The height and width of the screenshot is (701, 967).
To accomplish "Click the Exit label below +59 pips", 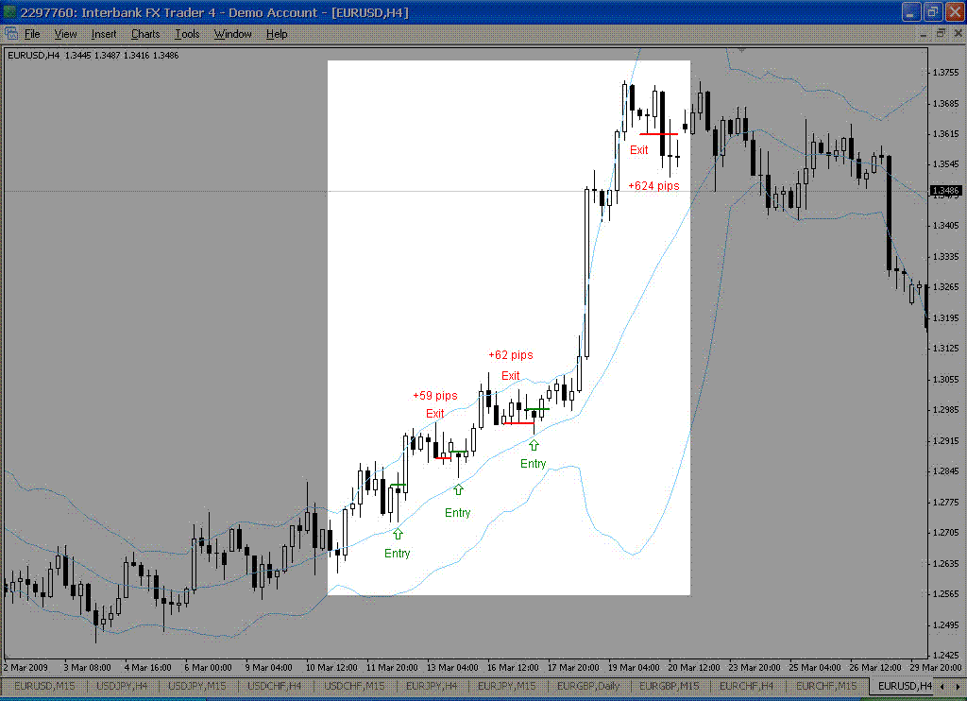I will tap(434, 414).
